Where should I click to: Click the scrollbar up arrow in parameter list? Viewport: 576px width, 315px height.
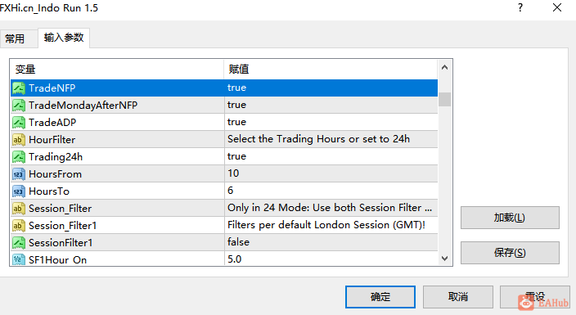pos(444,68)
